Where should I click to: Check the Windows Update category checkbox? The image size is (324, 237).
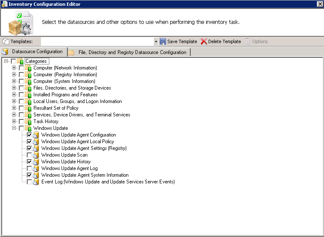click(21, 128)
